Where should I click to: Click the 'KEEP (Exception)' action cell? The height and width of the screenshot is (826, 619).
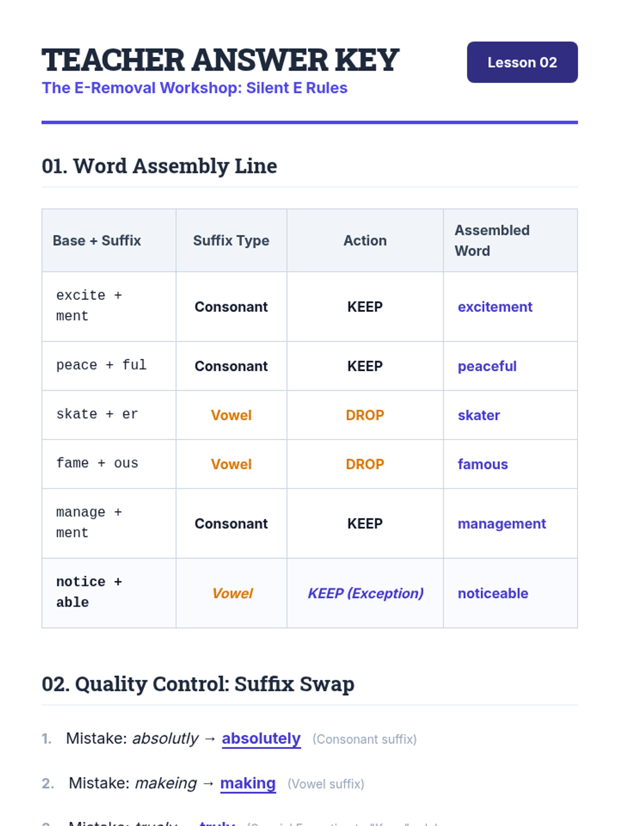[x=365, y=593]
